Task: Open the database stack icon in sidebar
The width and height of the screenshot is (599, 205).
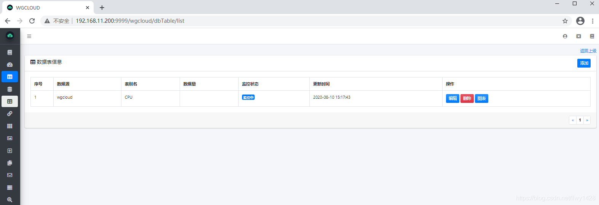Action: 10,89
